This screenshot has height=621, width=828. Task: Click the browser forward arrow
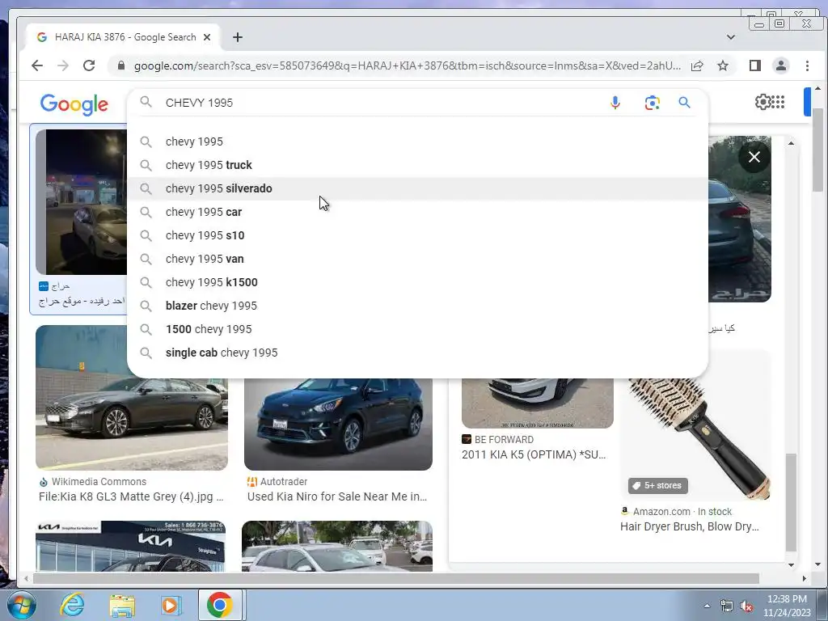click(63, 65)
